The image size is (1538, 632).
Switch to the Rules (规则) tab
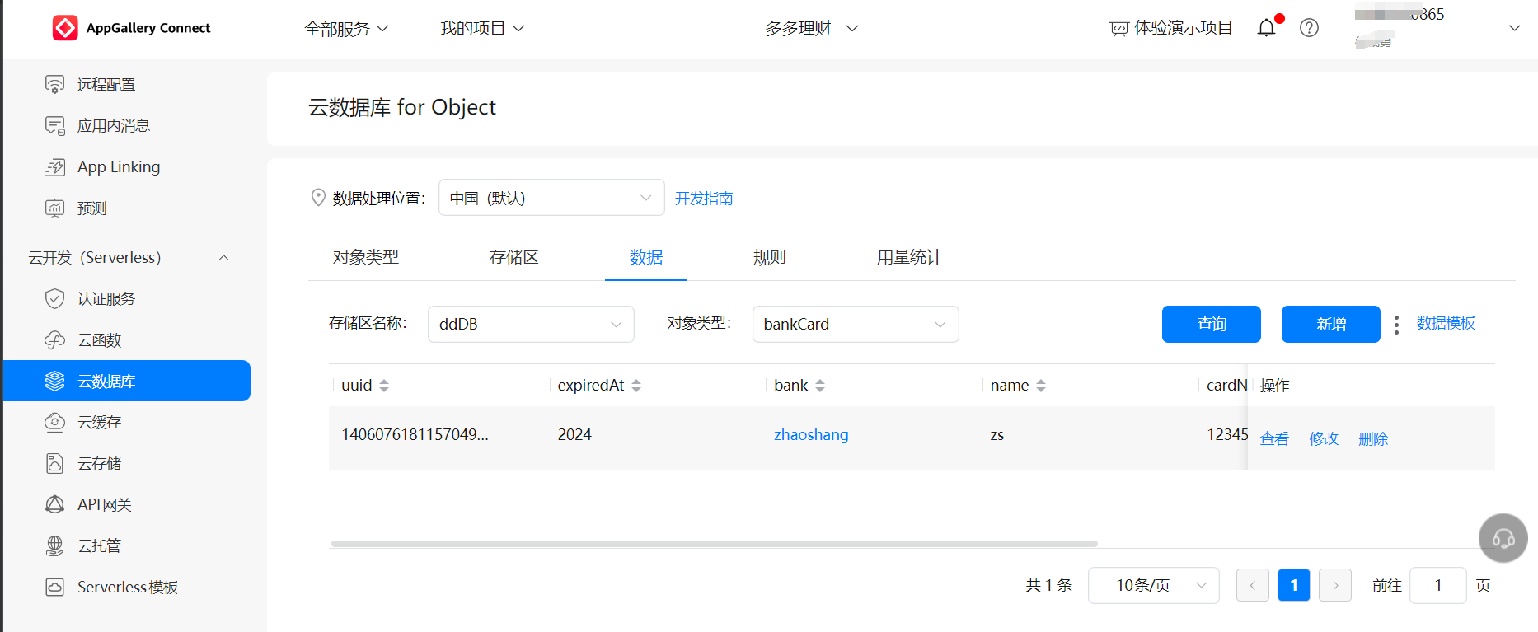tap(770, 257)
